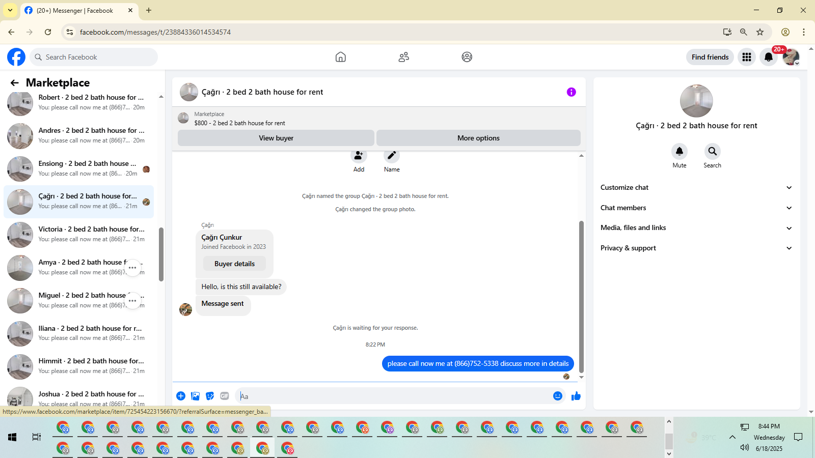Viewport: 815px width, 458px height.
Task: Attach a photo file icon
Action: click(195, 396)
